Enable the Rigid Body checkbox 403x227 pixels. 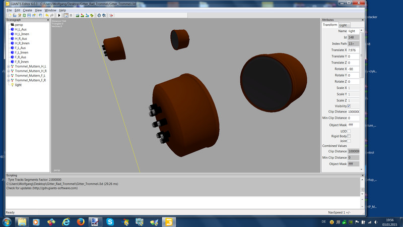349,136
